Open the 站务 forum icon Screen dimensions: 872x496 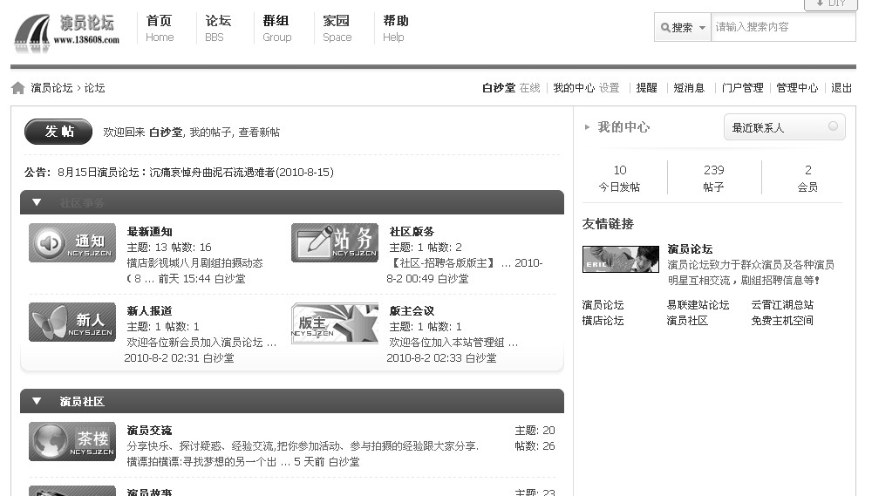[335, 243]
